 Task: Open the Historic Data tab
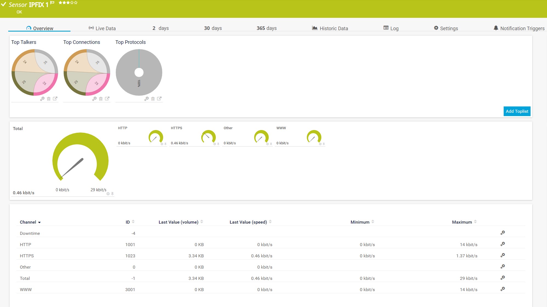(330, 28)
